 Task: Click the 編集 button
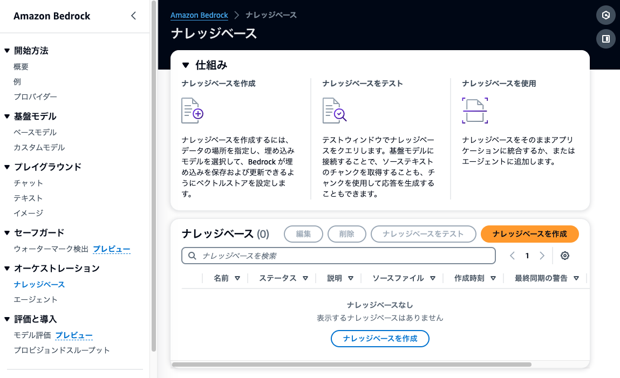(x=303, y=234)
